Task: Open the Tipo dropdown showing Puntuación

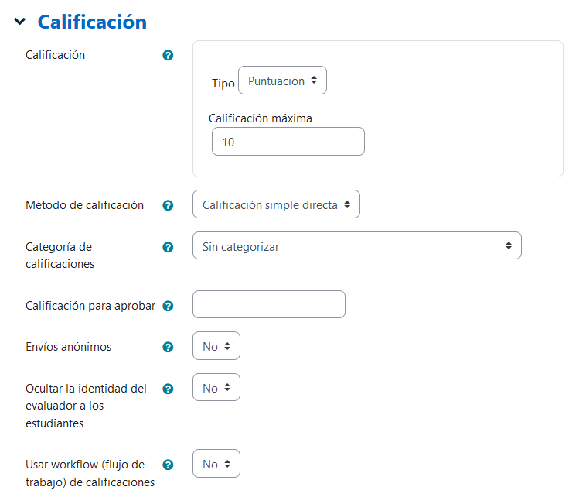Action: coord(282,81)
